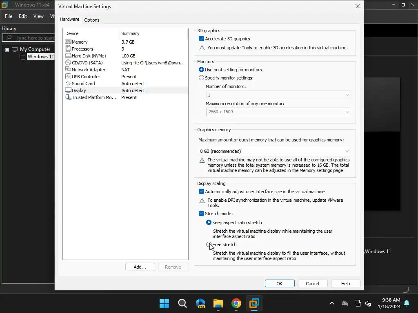
Task: Click the Hard Disk (NVMe) icon
Action: [68, 55]
